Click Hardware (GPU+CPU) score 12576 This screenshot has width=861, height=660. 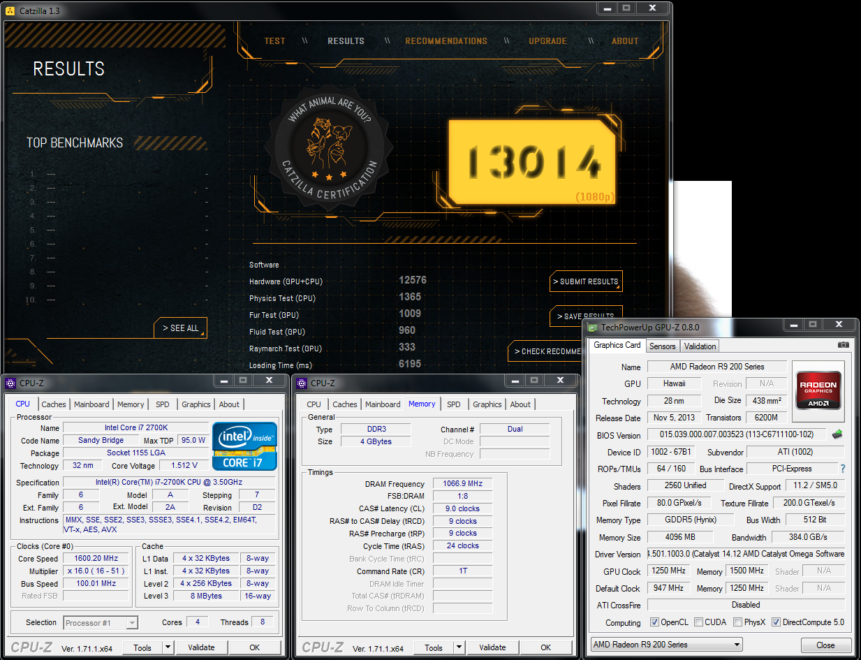tap(412, 280)
